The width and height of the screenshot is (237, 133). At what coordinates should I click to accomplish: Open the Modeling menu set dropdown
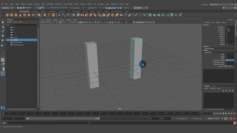pyautogui.click(x=7, y=8)
